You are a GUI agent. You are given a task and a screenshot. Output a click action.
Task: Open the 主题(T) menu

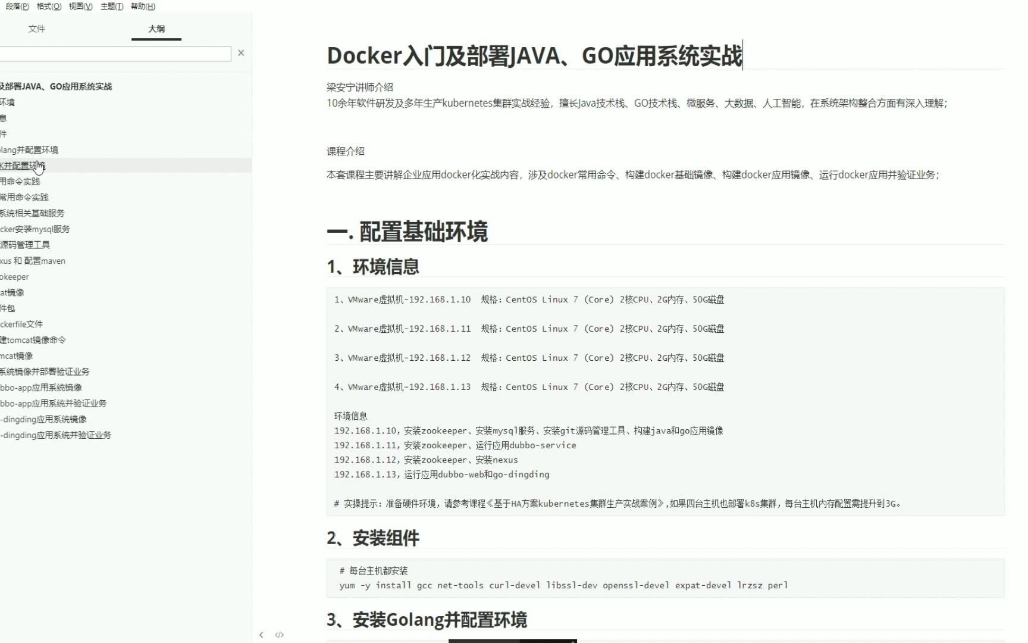111,7
